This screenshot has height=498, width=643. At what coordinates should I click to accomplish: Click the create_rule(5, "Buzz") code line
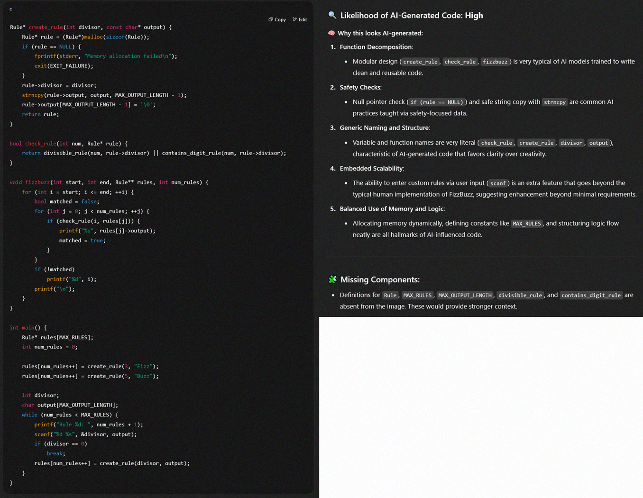pyautogui.click(x=90, y=376)
